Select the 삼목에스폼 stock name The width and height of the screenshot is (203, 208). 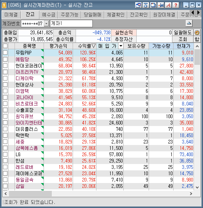[27, 148]
